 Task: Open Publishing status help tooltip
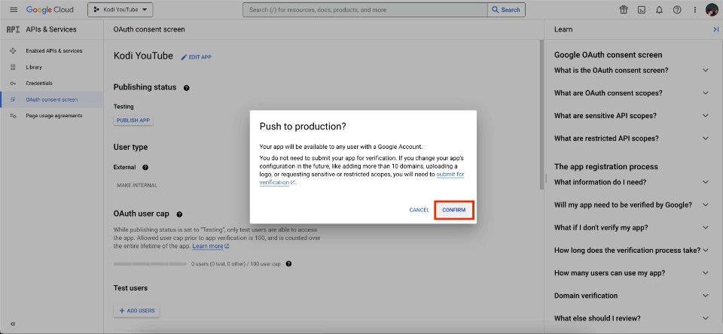click(x=186, y=87)
